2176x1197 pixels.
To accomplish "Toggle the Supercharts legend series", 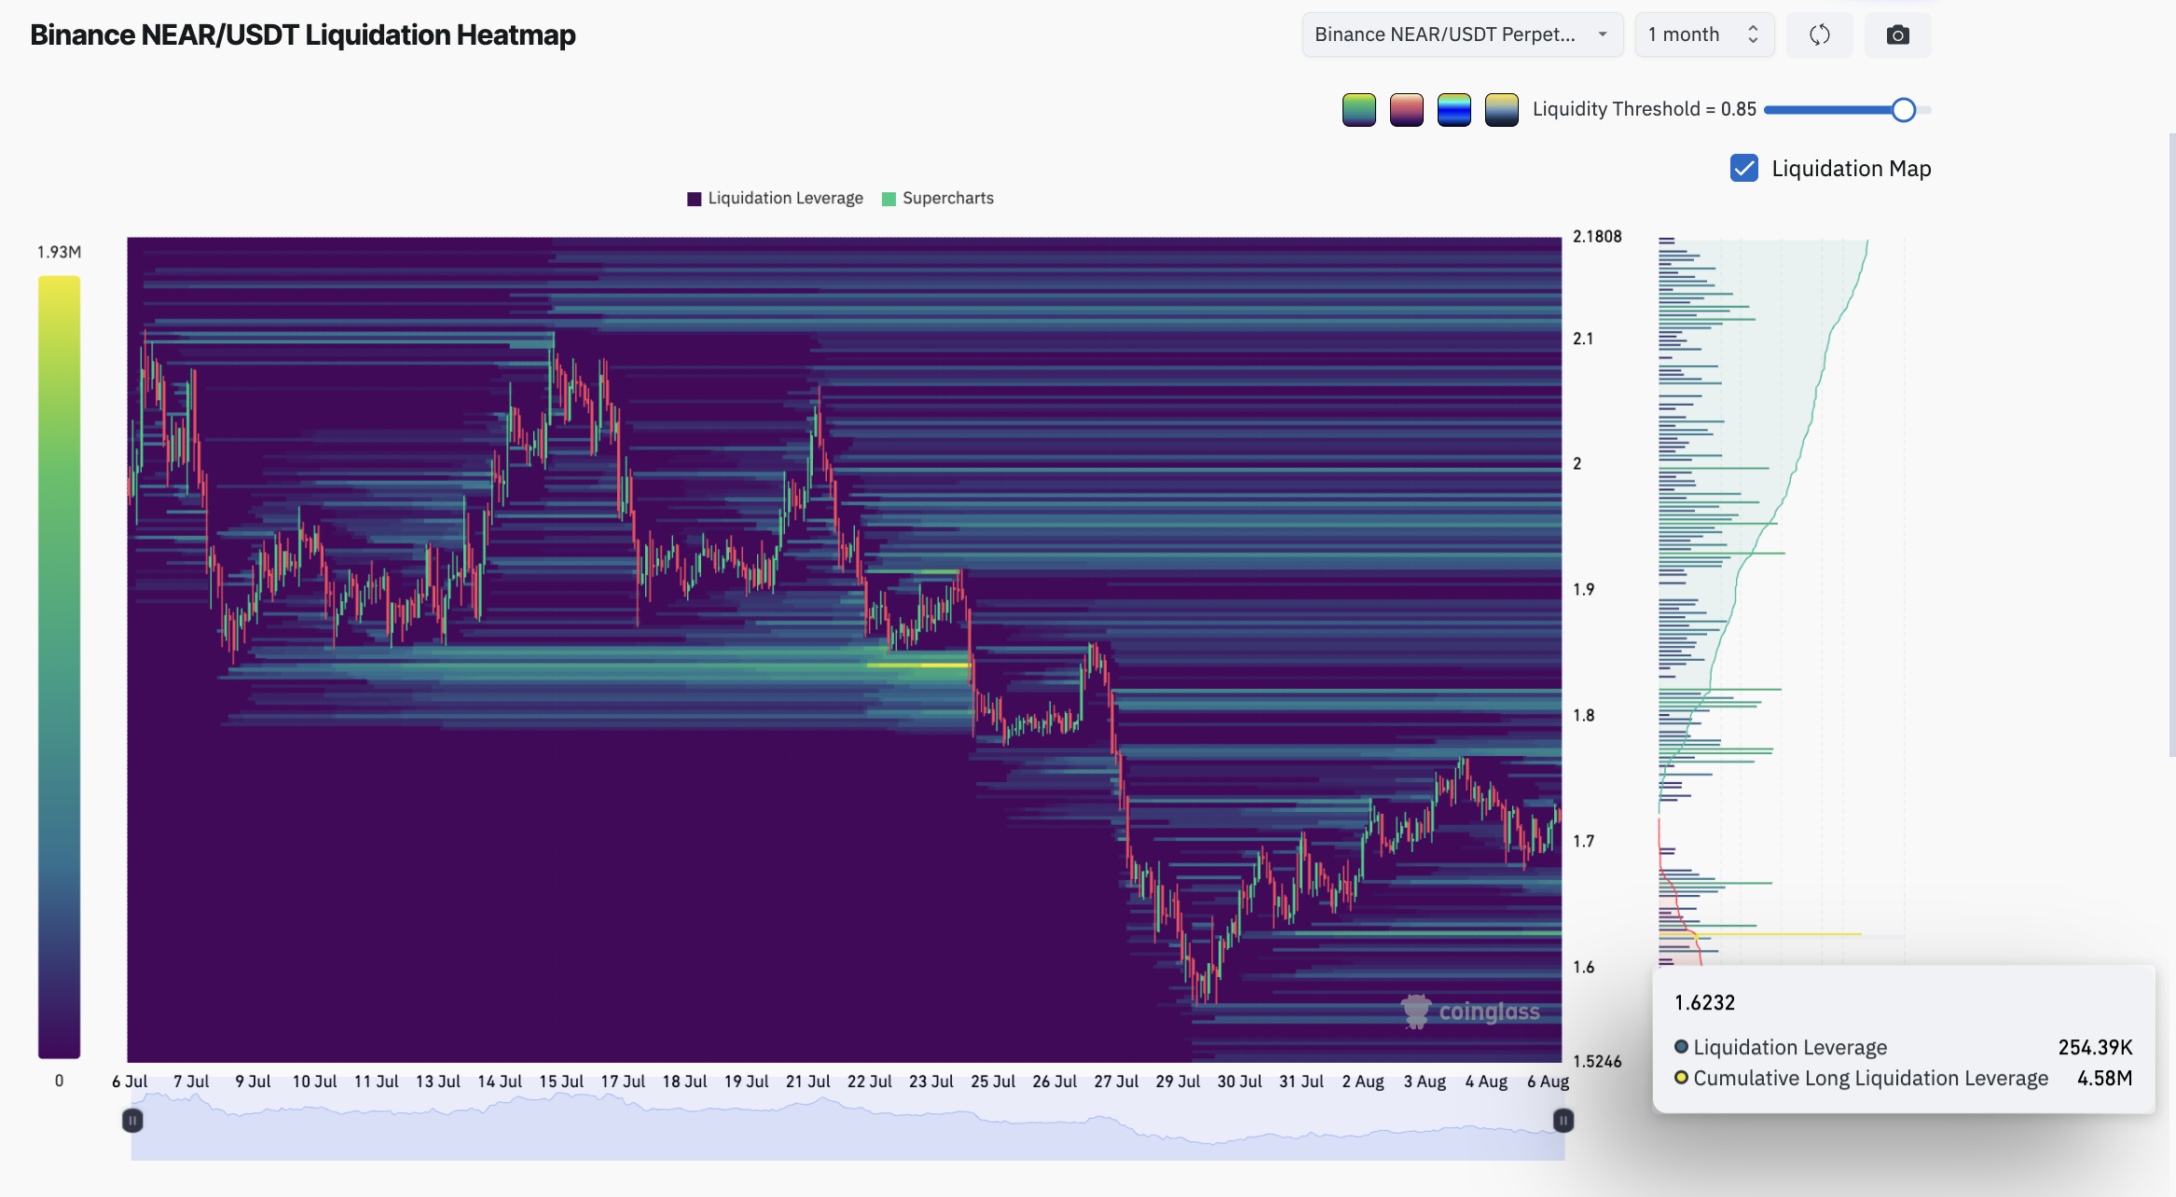I will coord(938,199).
